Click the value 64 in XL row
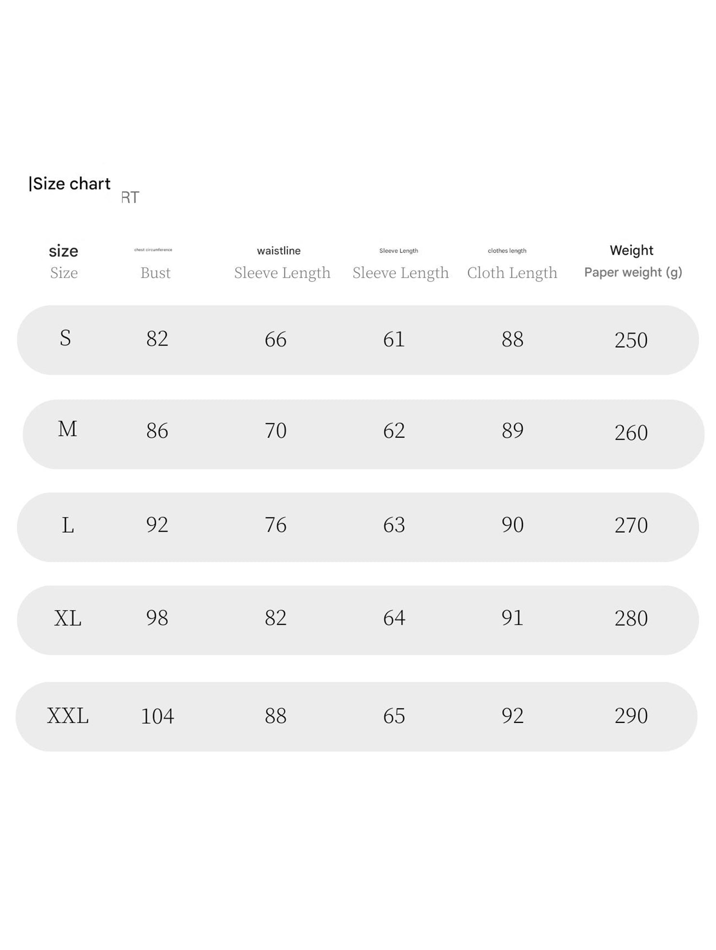 click(394, 618)
